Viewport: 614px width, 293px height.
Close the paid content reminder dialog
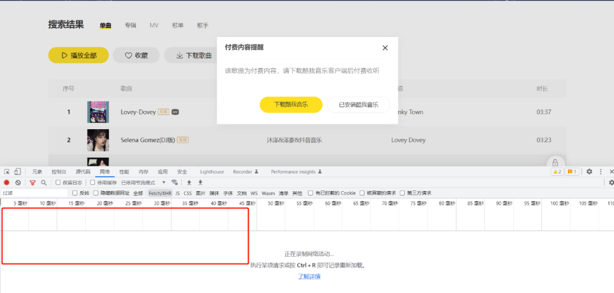[385, 48]
